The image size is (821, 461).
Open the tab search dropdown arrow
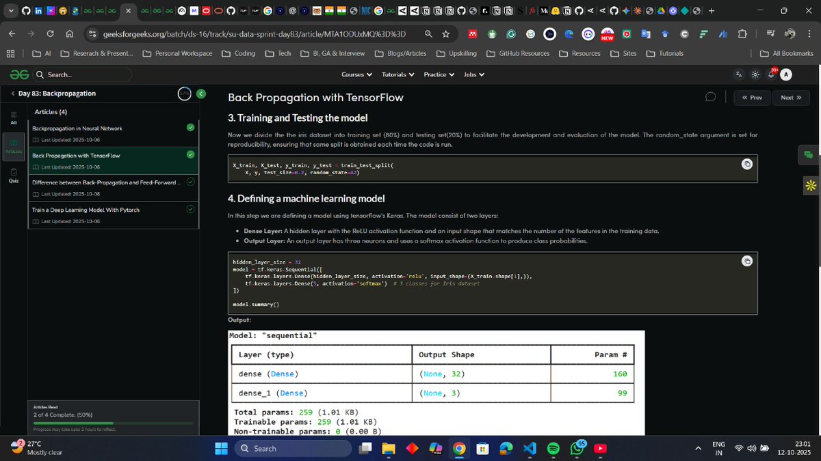[10, 10]
